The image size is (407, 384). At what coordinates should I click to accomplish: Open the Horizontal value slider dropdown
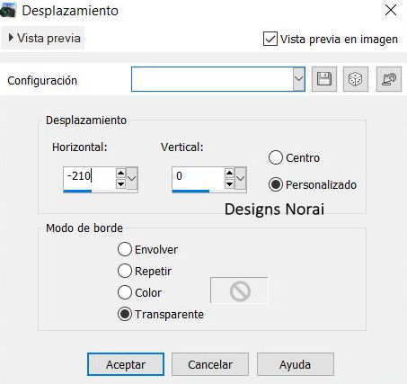click(132, 178)
